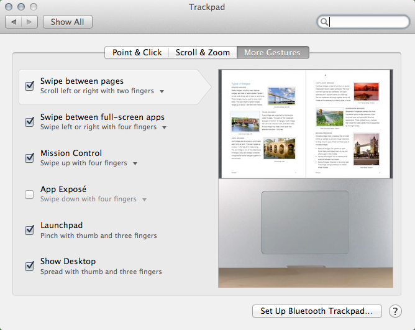Open Swipe left or right with four fingers dropdown
The height and width of the screenshot is (330, 415).
[x=163, y=127]
